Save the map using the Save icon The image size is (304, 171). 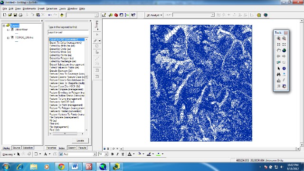15,15
